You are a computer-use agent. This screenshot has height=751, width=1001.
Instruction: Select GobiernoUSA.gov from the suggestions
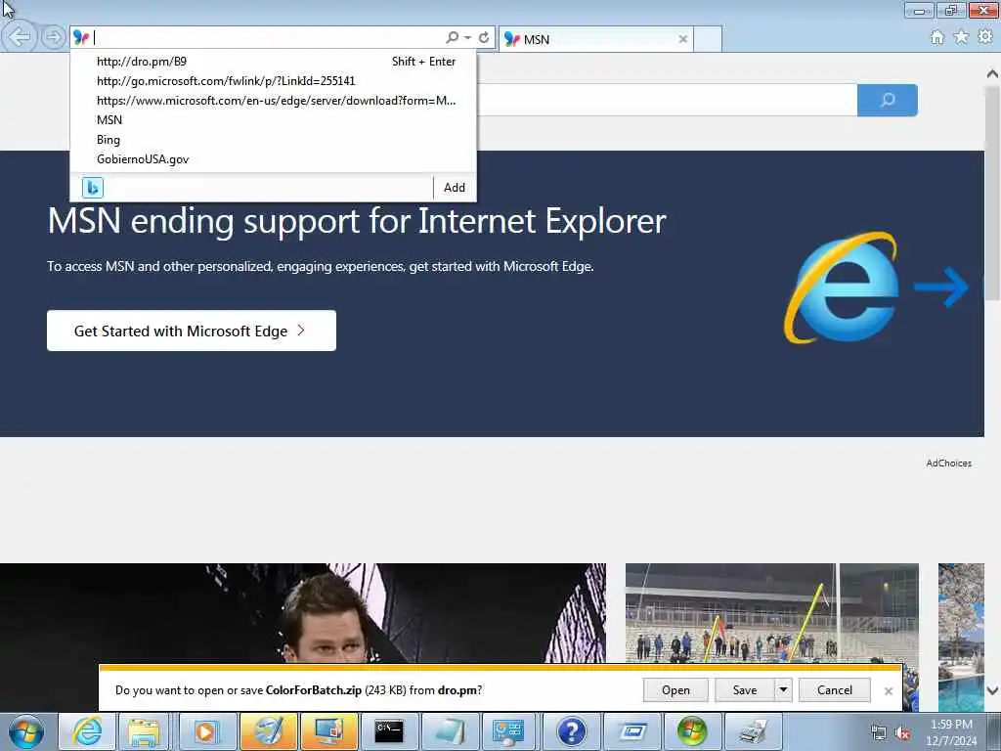point(274,159)
